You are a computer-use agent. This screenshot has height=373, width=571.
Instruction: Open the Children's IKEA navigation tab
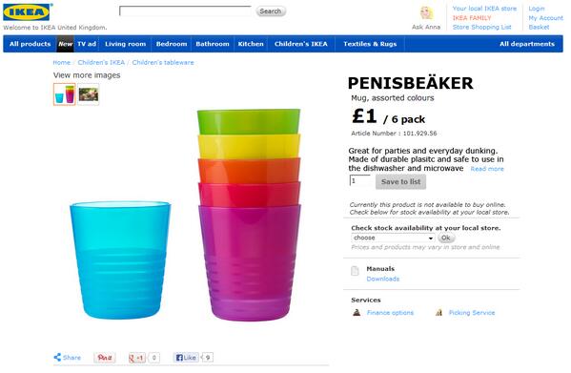(x=301, y=44)
